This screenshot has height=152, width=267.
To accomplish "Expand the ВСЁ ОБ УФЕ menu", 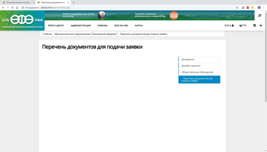I will point(121,26).
